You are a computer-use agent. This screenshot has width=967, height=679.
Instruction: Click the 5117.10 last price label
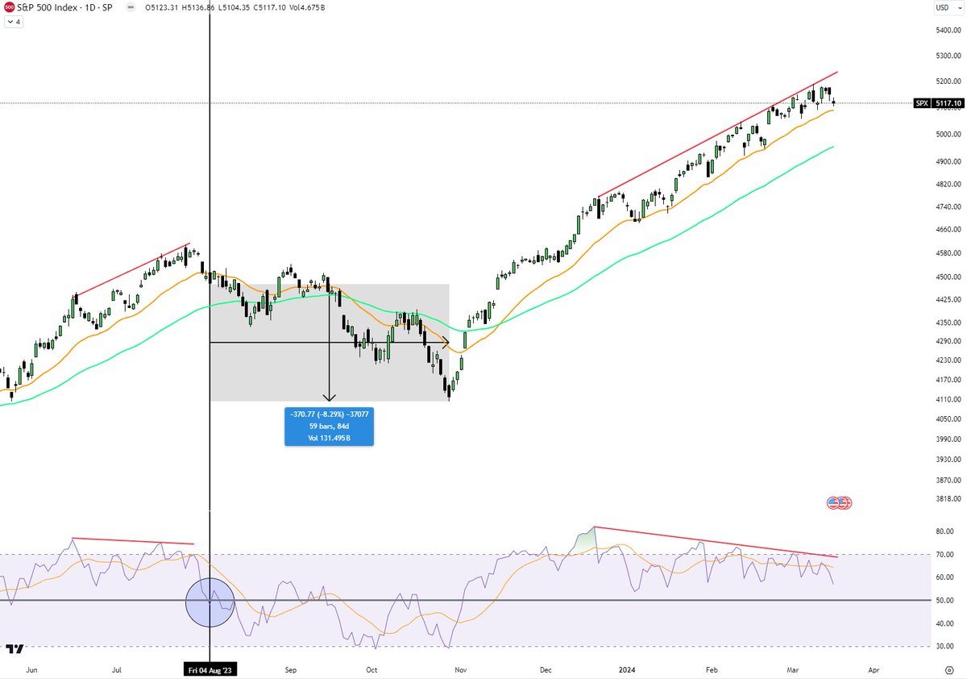pyautogui.click(x=946, y=103)
